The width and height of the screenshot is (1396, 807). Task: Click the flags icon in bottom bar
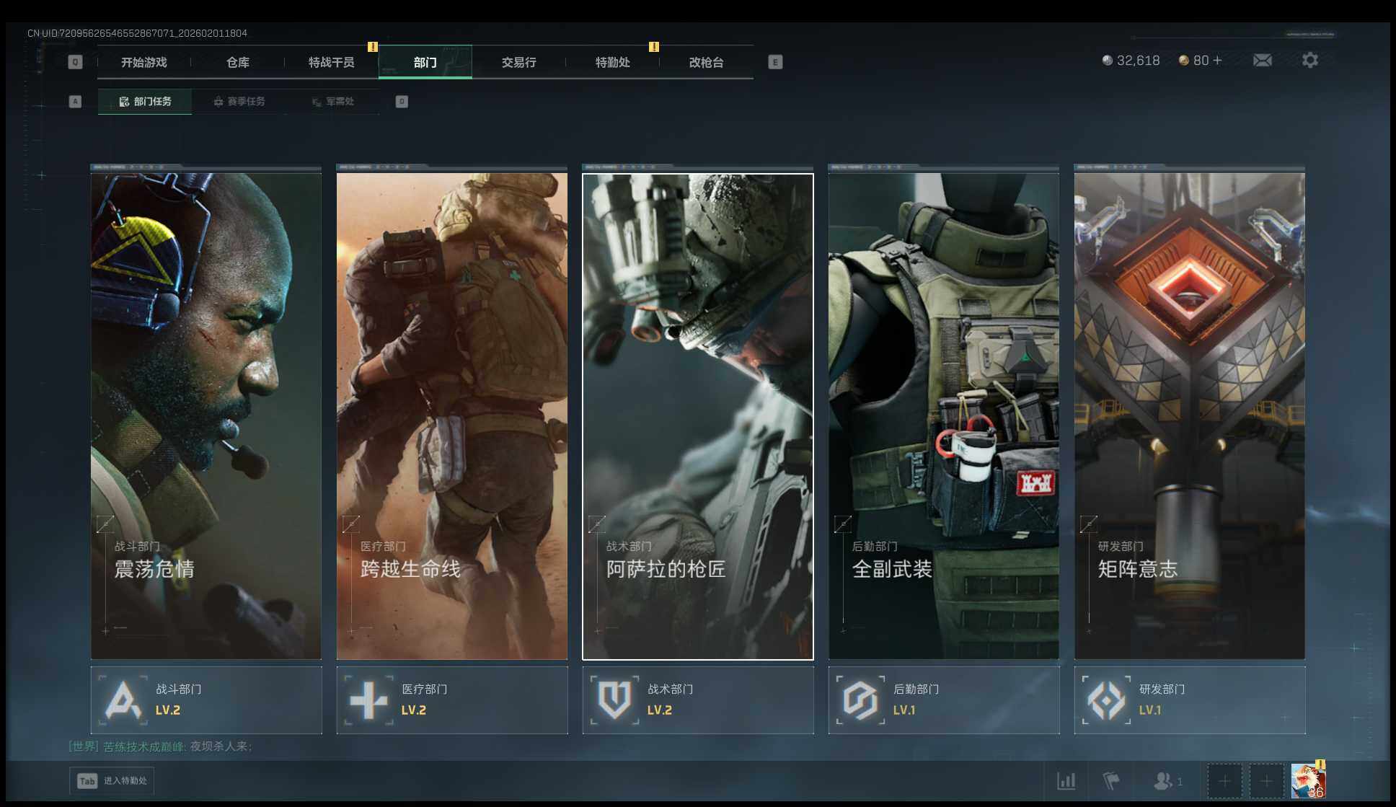pyautogui.click(x=1111, y=780)
